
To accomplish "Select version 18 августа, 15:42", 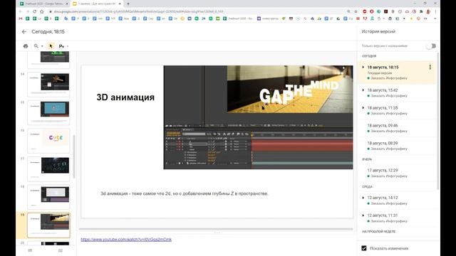I will (x=398, y=92).
